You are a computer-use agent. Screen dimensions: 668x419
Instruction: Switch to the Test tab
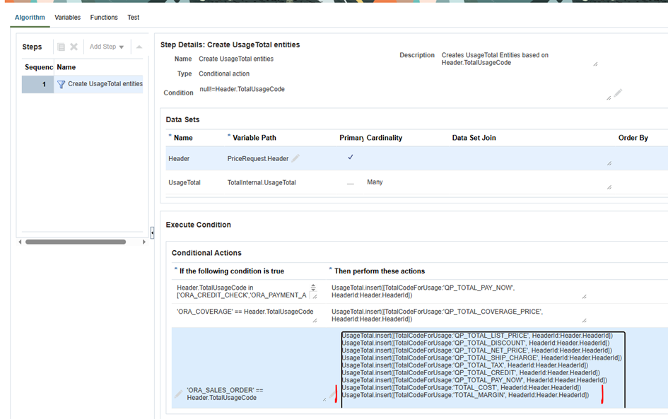click(x=134, y=18)
